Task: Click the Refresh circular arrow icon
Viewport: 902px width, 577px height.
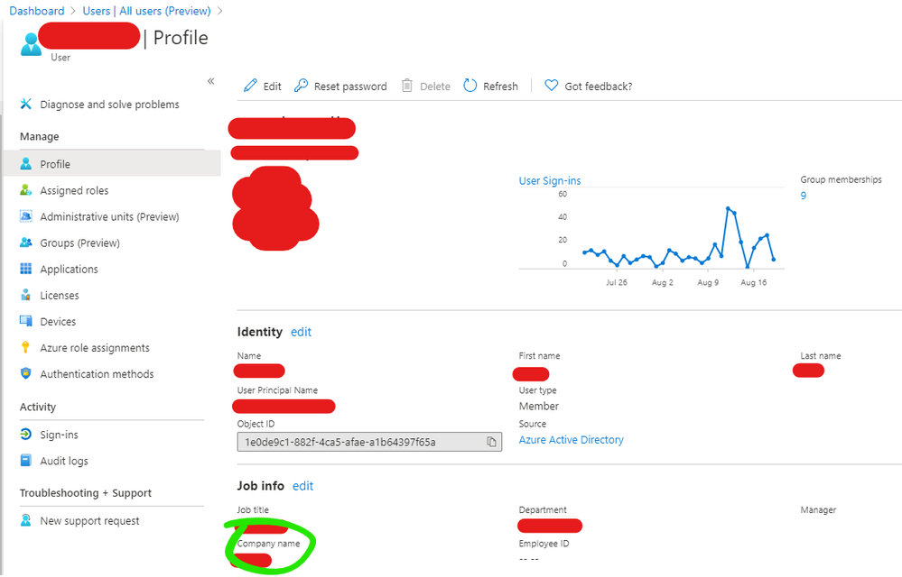Action: [470, 86]
